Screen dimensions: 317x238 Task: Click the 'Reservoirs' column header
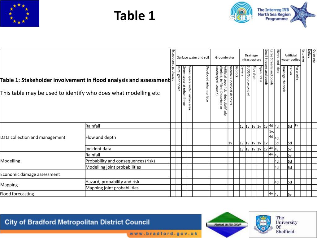coord(297,73)
